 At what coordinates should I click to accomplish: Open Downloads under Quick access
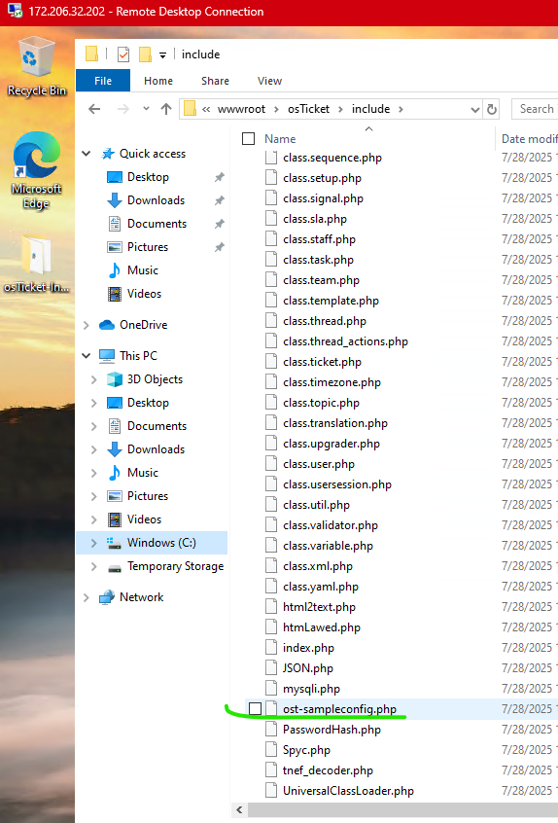click(156, 200)
